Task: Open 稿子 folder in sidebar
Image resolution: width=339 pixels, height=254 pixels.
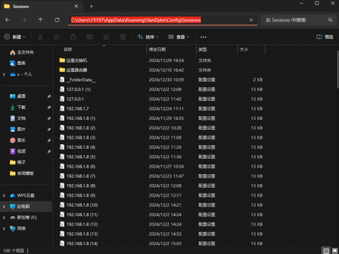Action: [x=18, y=162]
